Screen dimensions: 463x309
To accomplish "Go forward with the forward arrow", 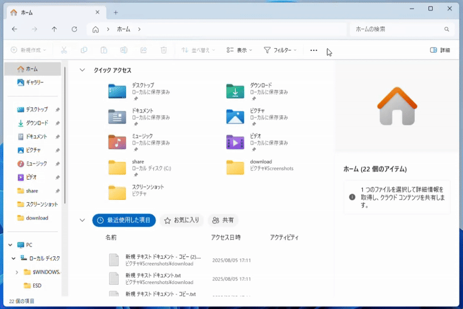I will (35, 29).
